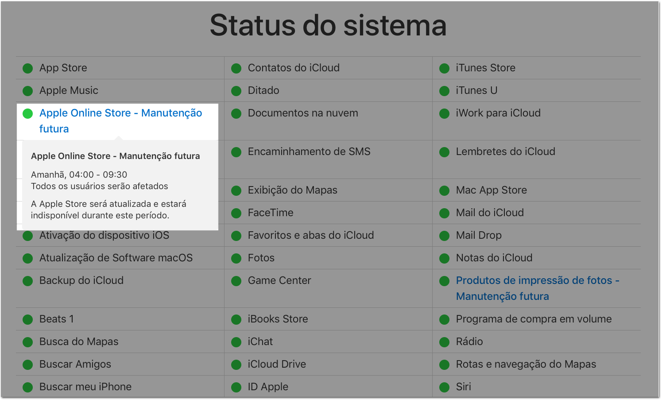Click the status indicator beside iTunes Store
Image resolution: width=662 pixels, height=400 pixels.
coord(445,68)
